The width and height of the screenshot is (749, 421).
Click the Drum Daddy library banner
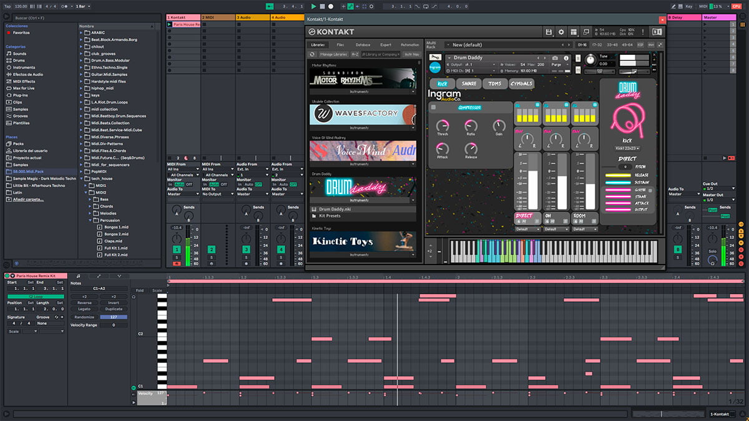(363, 187)
